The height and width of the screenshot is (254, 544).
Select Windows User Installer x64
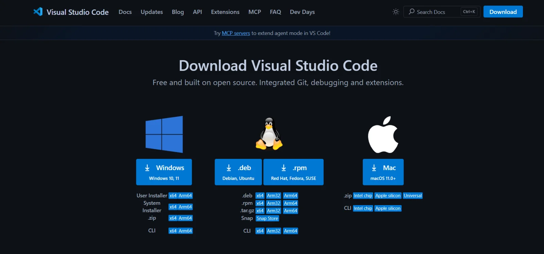tap(173, 196)
